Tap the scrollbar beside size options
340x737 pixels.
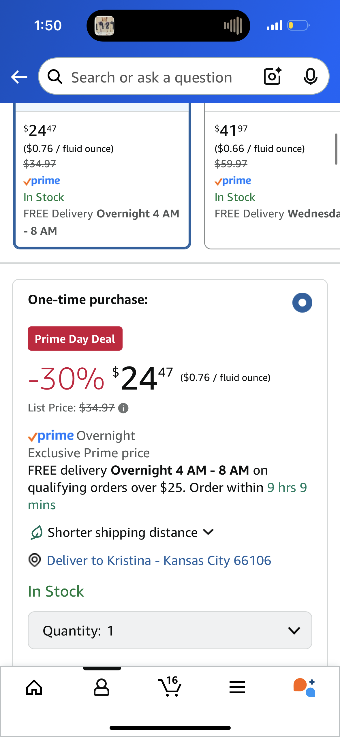pos(336,149)
